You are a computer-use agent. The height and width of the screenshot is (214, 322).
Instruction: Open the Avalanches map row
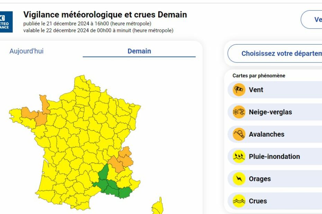click(275, 134)
